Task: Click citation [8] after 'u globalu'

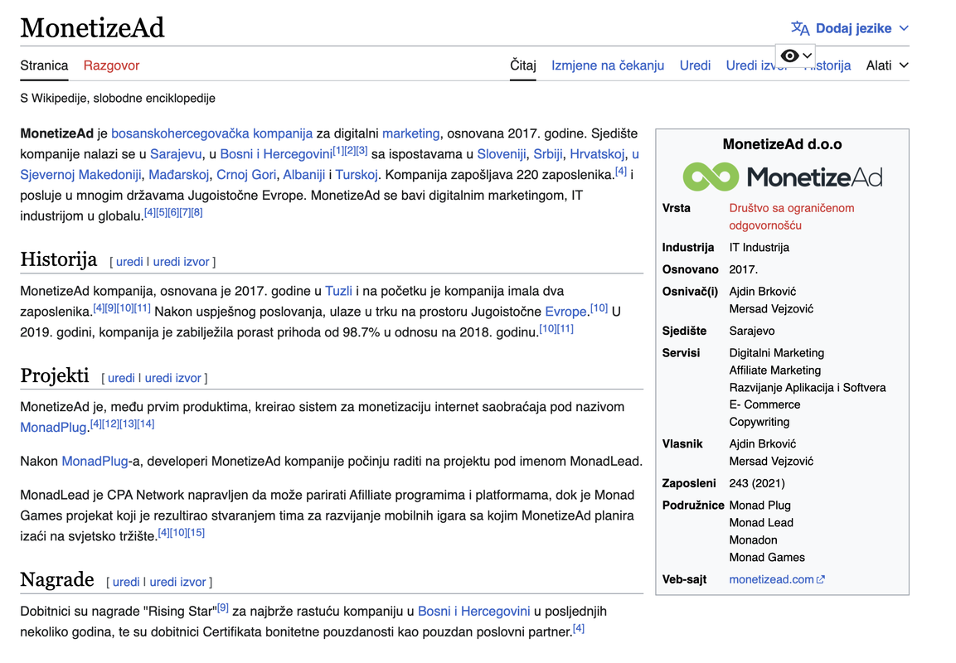Action: (x=197, y=213)
